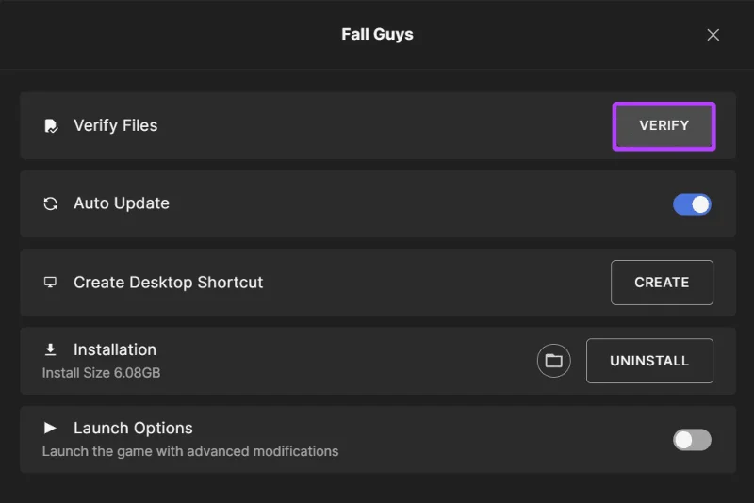Click the Auto Update label text

pos(122,203)
